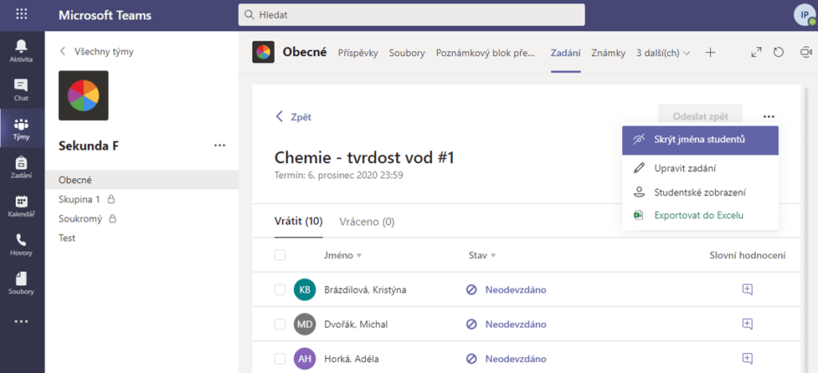Expand the 3 další(ch) tabs dropdown

[x=663, y=53]
